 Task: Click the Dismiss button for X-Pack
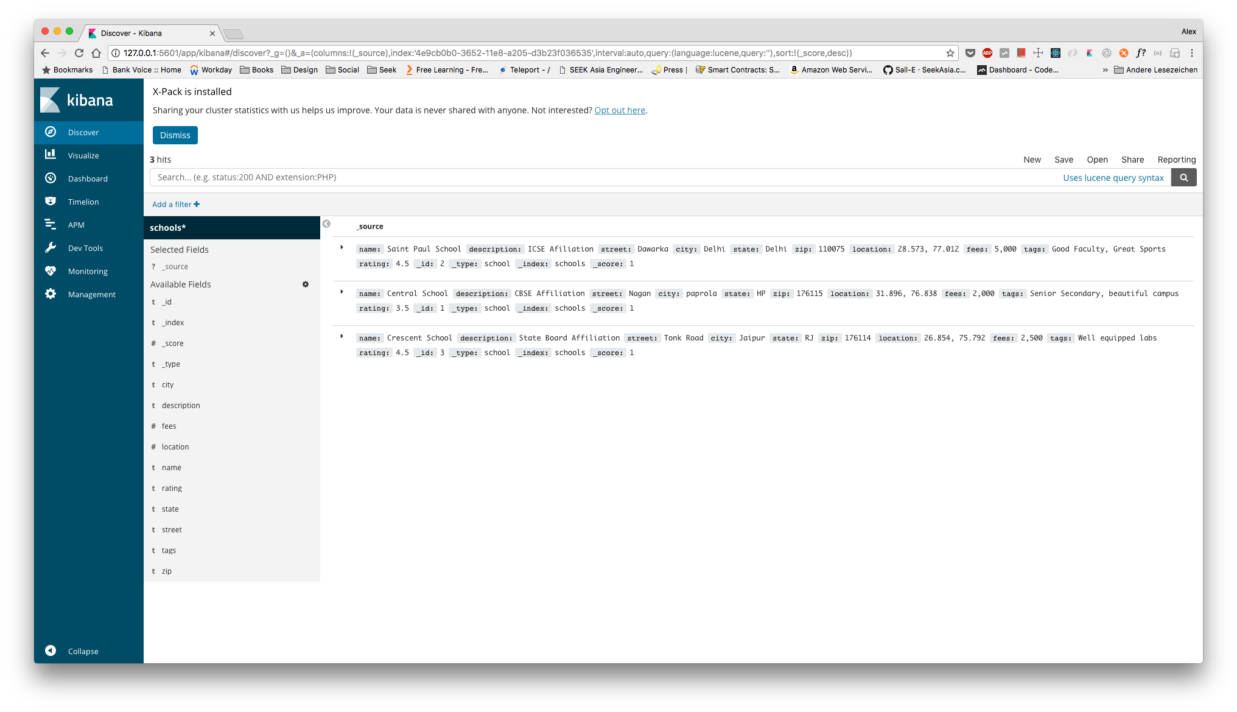pyautogui.click(x=175, y=135)
